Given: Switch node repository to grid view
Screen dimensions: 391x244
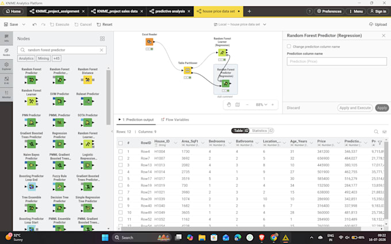Looking at the screenshot, I should [x=102, y=38].
